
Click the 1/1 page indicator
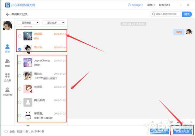[x=172, y=122]
